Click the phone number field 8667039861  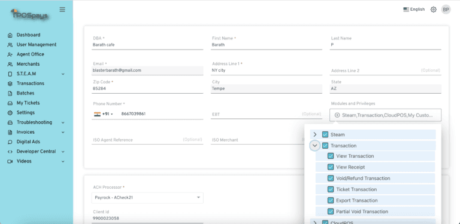tap(161, 114)
